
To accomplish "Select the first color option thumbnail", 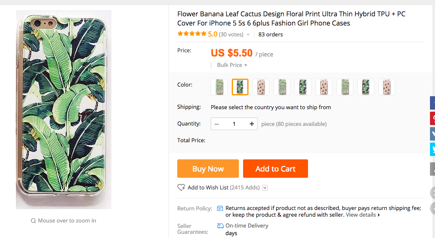I will (x=219, y=87).
